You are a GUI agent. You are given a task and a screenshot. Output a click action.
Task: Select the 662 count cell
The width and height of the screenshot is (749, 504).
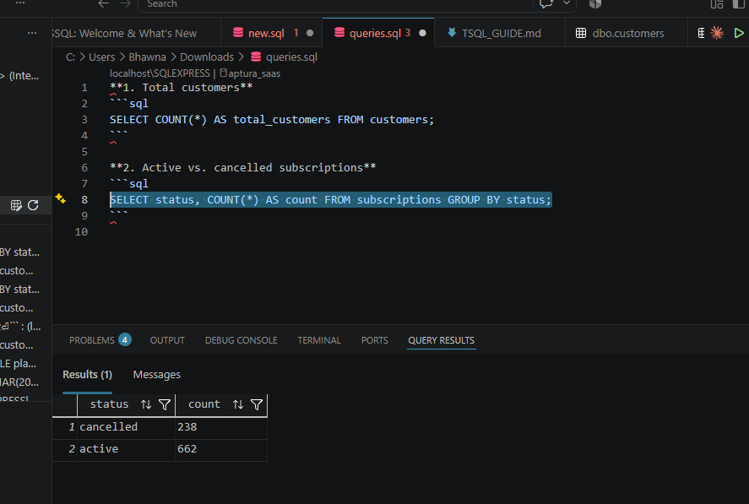tap(220, 448)
